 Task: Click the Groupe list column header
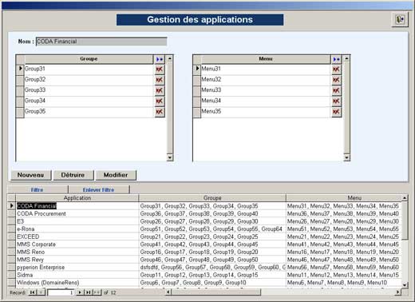89,59
